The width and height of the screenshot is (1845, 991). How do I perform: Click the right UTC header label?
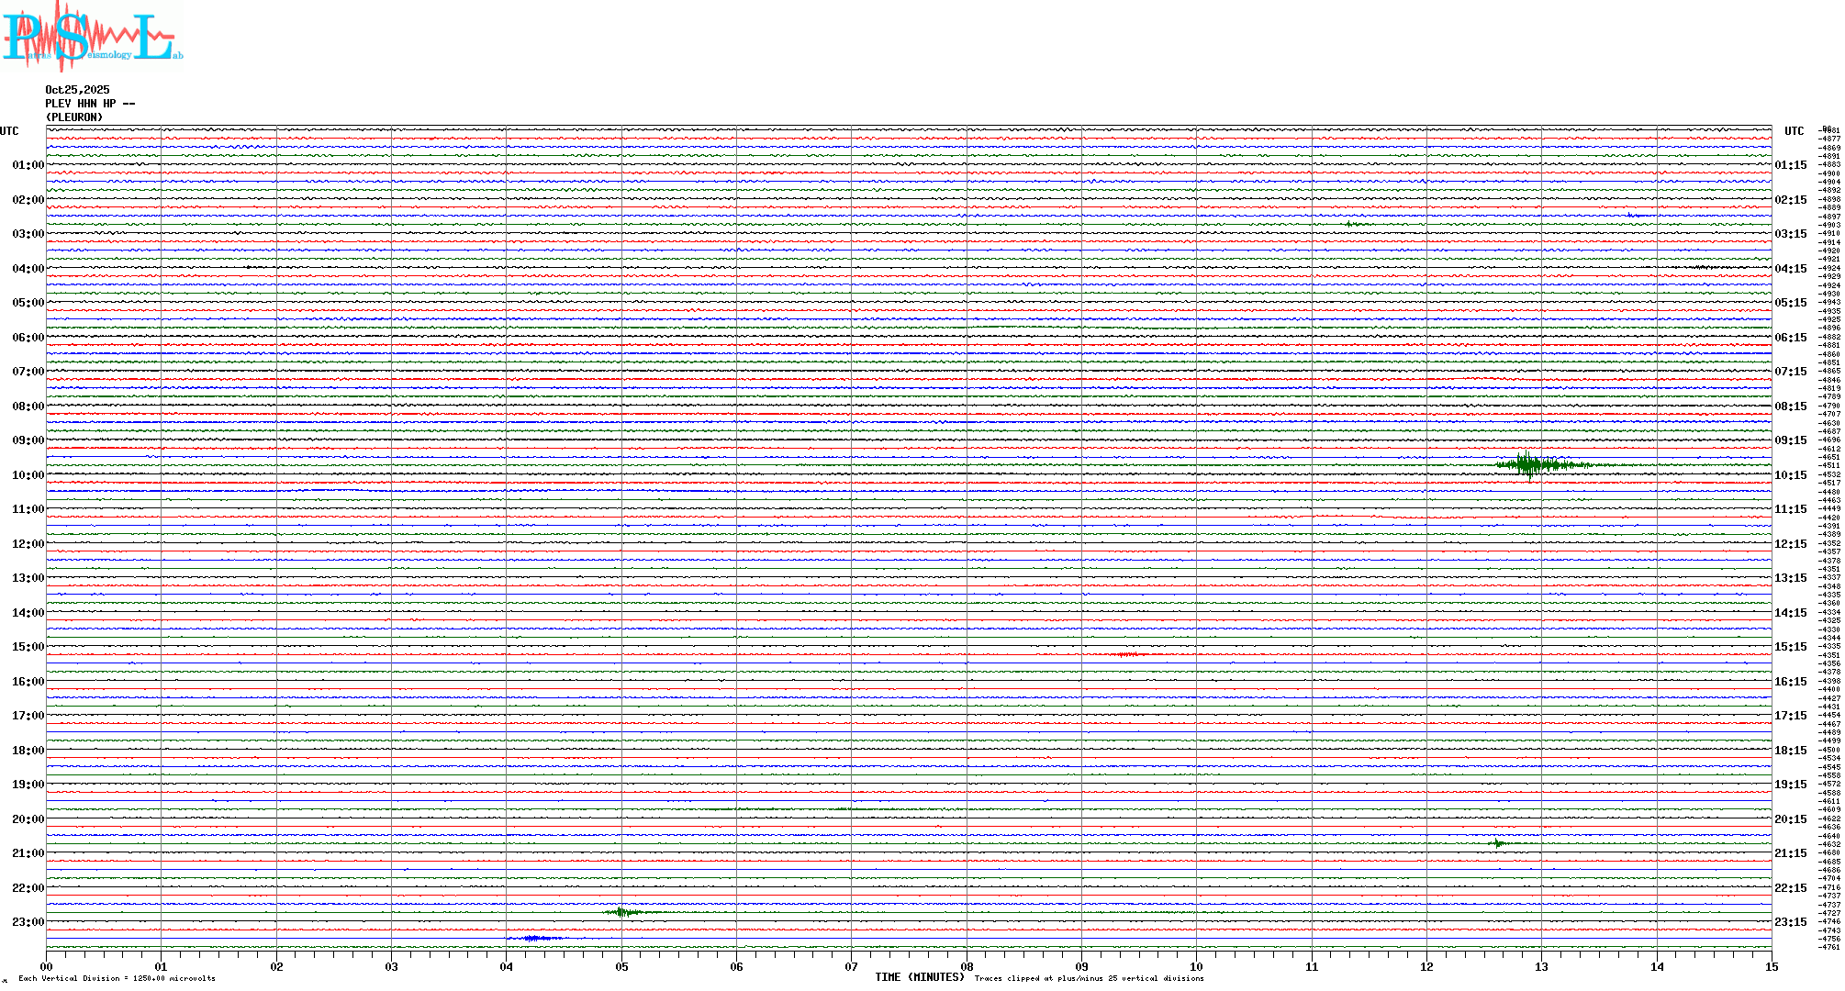click(x=1794, y=131)
